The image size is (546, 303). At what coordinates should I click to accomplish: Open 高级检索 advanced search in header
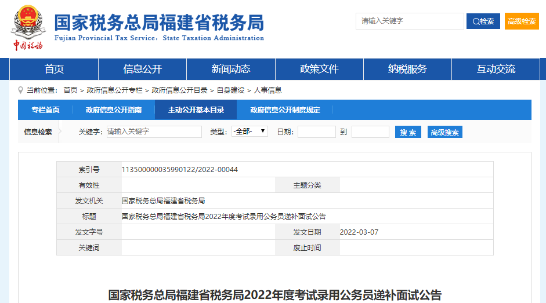pos(522,21)
